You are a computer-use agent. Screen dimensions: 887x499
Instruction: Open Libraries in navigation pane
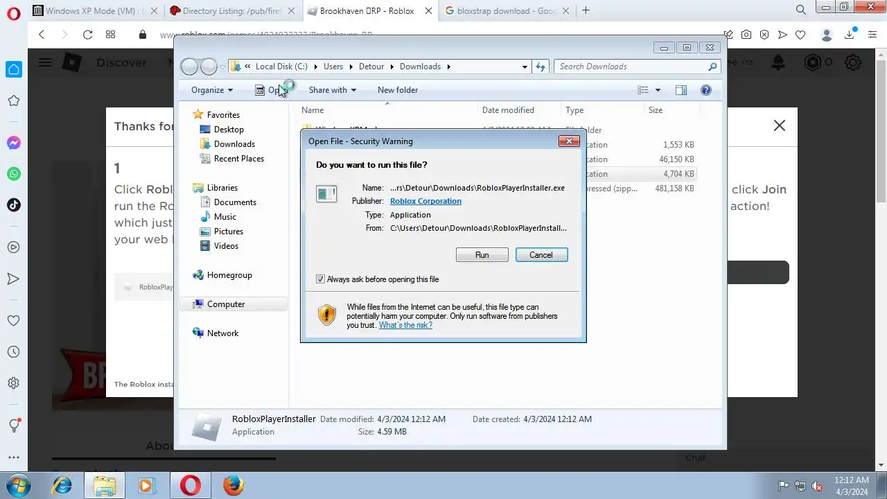point(222,188)
